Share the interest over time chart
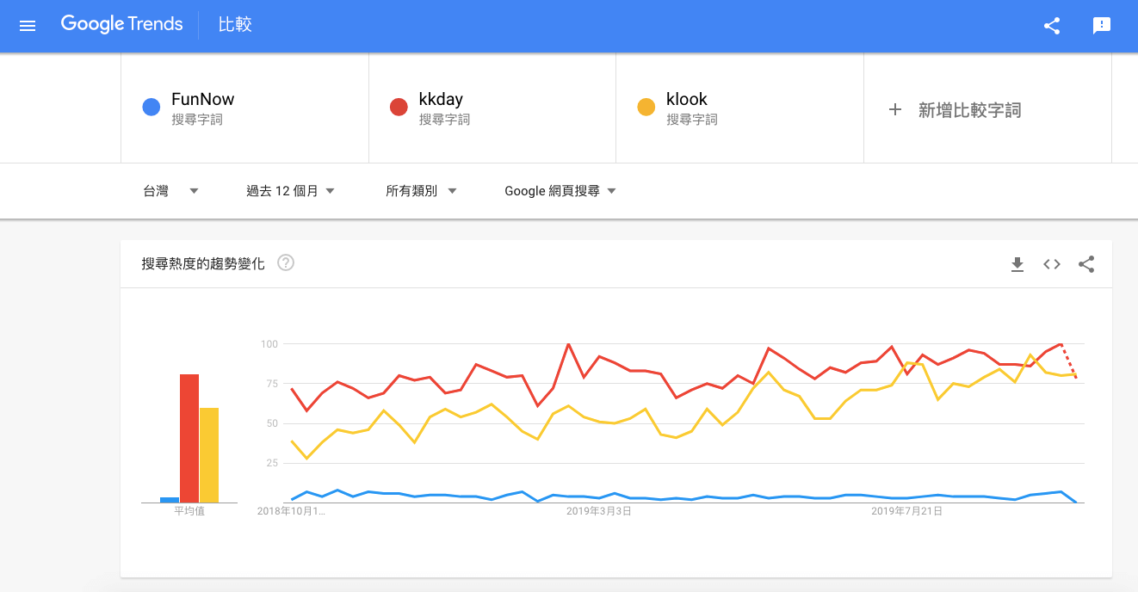1138x592 pixels. (x=1085, y=264)
